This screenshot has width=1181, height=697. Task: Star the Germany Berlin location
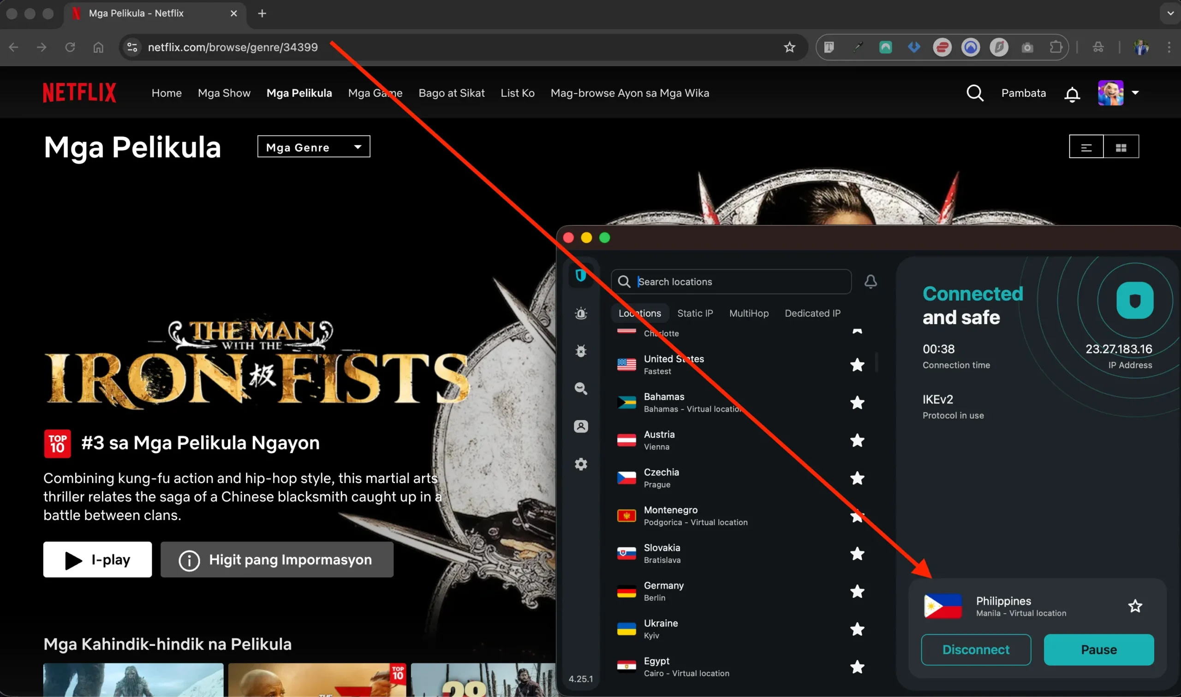[857, 591]
